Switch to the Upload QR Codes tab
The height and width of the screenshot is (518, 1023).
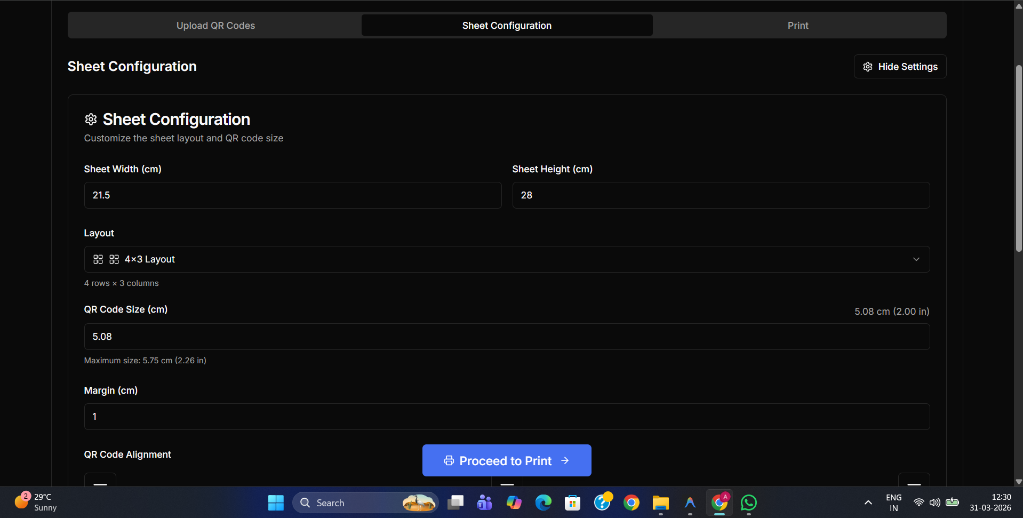pyautogui.click(x=215, y=26)
